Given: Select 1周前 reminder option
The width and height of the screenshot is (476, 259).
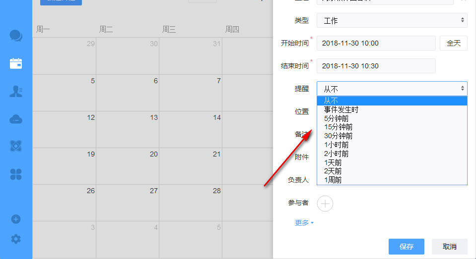Looking at the screenshot, I should [333, 180].
